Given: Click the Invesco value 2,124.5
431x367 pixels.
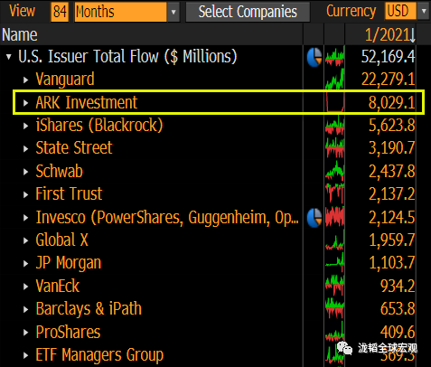Looking at the screenshot, I should [x=392, y=217].
